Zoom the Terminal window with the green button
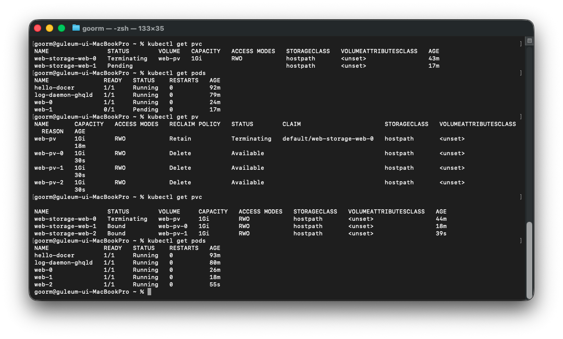This screenshot has width=563, height=339. [62, 28]
